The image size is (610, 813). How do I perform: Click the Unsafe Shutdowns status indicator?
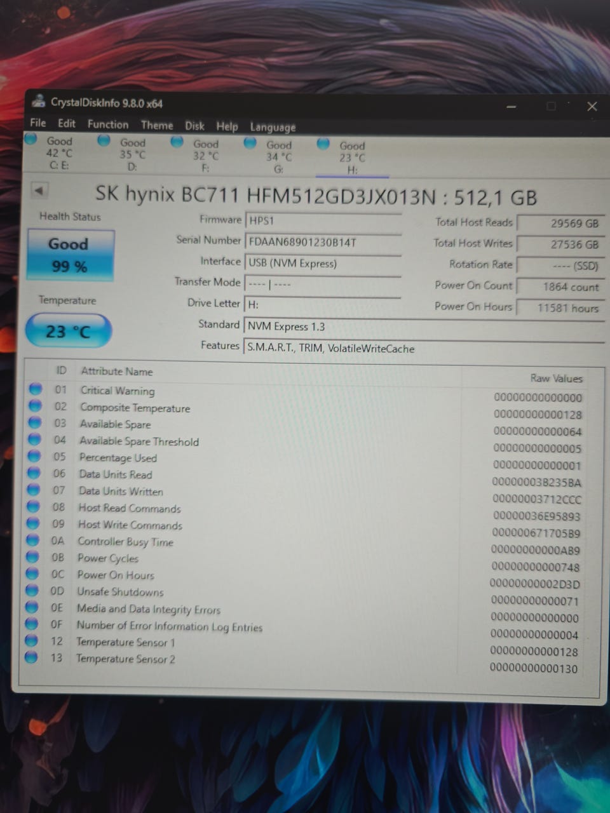point(32,590)
